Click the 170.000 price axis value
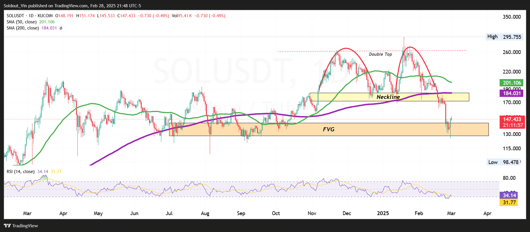530x232 pixels. pyautogui.click(x=512, y=102)
